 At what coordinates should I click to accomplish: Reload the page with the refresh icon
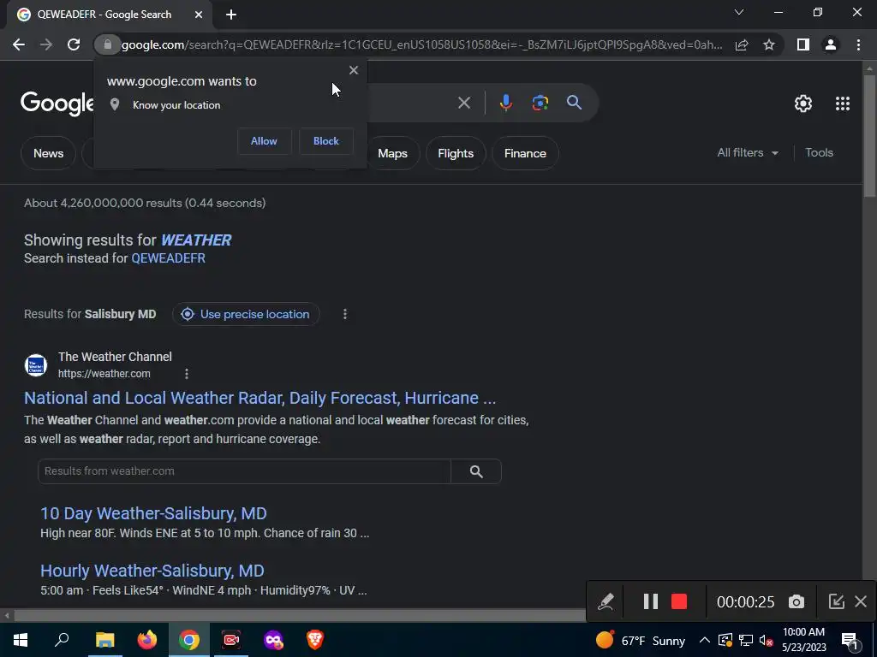74,44
